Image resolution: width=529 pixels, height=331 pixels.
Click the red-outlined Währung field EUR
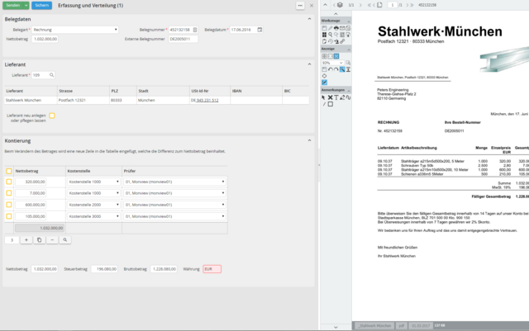pos(212,269)
